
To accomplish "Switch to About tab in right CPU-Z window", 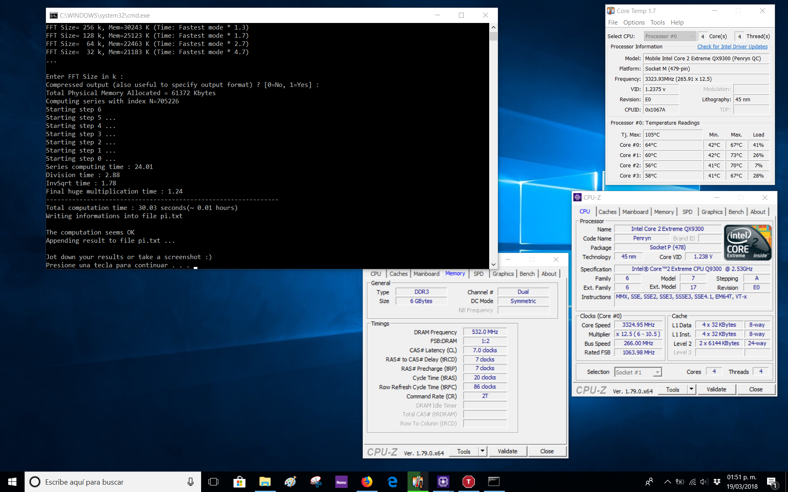I will (x=758, y=212).
